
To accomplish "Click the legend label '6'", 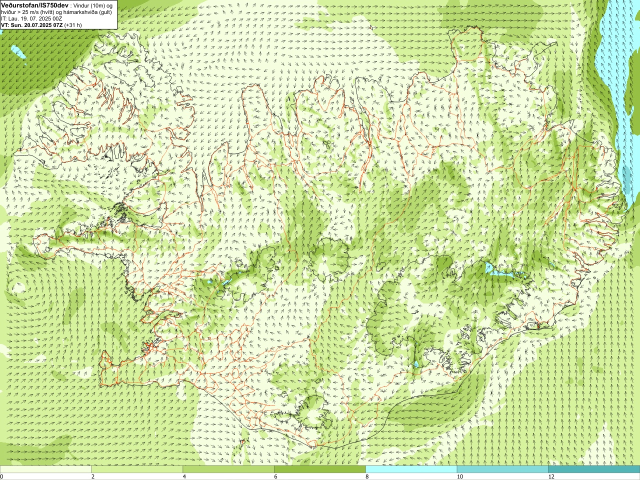I will (276, 477).
